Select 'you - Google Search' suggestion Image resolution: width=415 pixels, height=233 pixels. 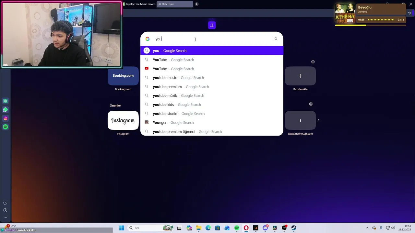pyautogui.click(x=212, y=50)
